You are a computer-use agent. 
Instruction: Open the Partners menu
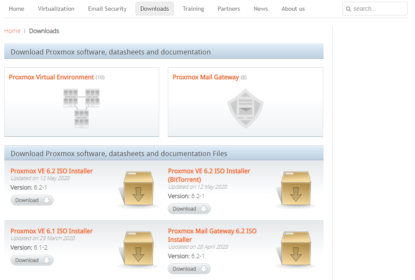(x=229, y=9)
